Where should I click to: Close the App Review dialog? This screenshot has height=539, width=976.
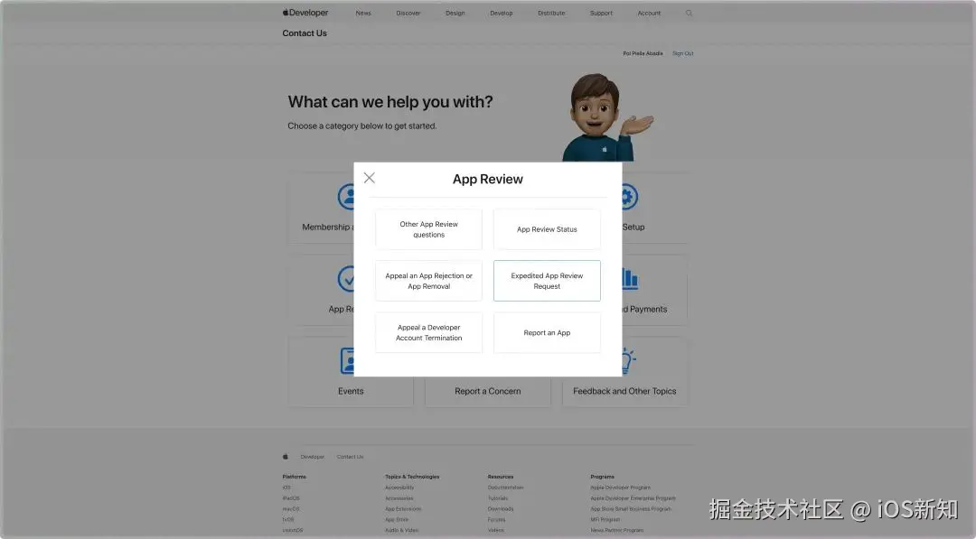click(x=369, y=178)
